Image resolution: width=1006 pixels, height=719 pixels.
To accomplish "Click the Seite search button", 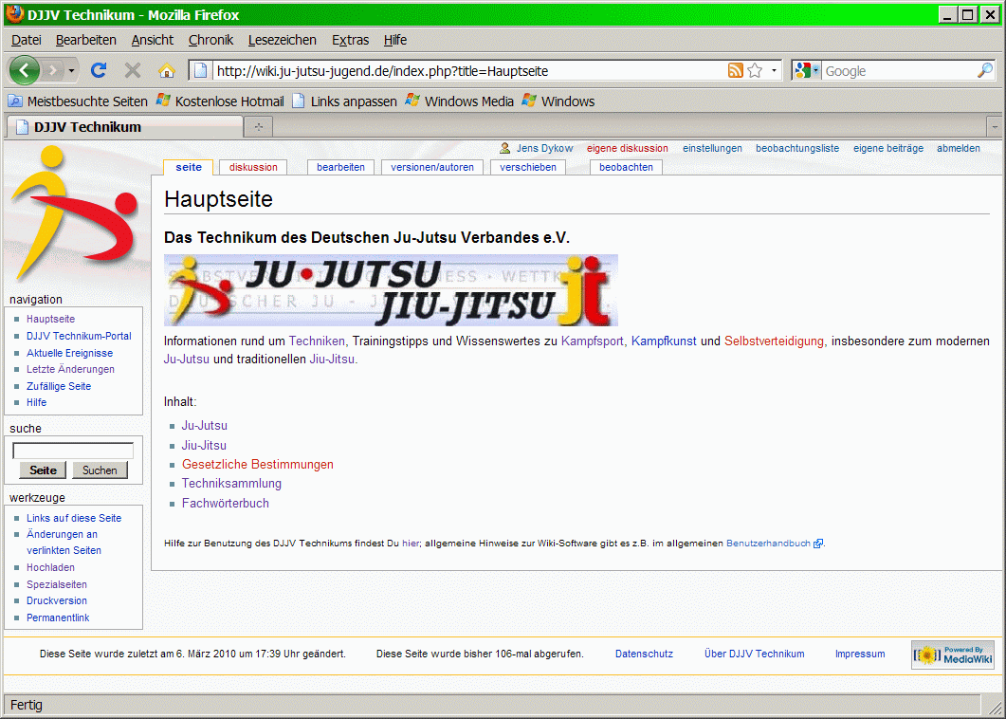I will click(x=43, y=470).
